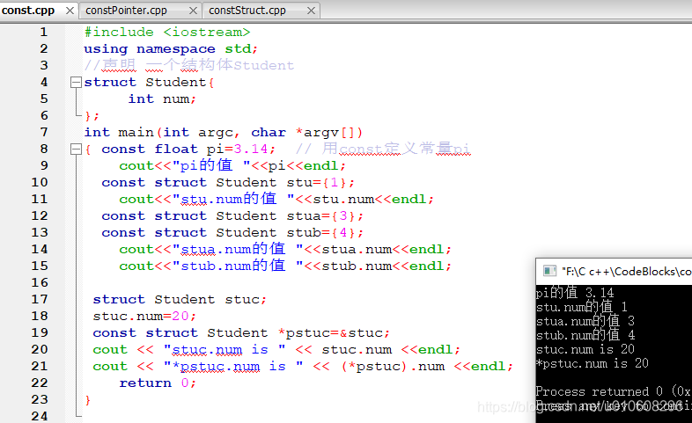Click console output 'pi的值 3.14'

coord(575,293)
